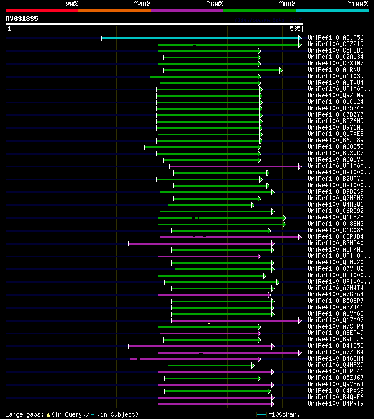
Task: Click the white query sequence bar under AV631835
Action: (x=154, y=24)
